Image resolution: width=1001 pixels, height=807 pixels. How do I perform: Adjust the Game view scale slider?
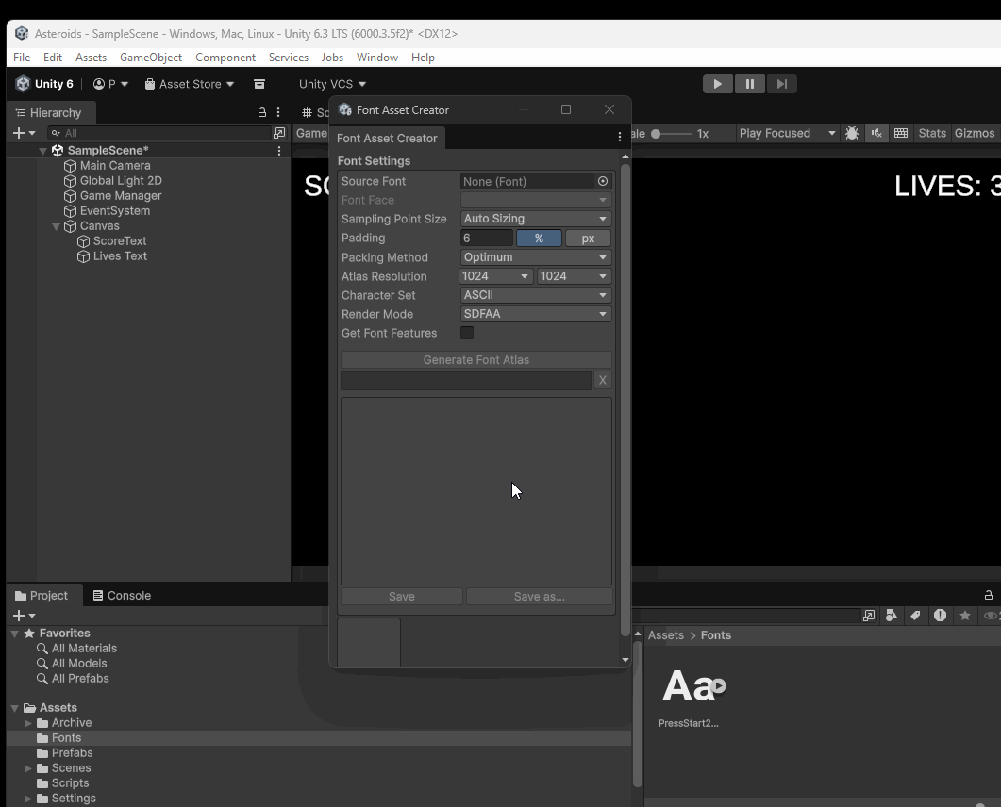(670, 133)
